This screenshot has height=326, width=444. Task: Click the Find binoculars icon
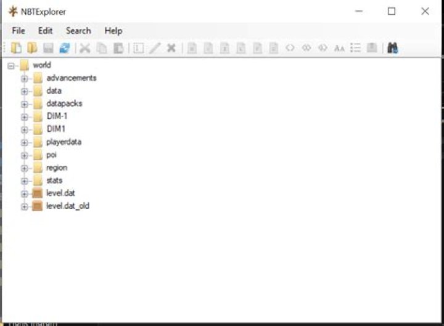point(392,48)
